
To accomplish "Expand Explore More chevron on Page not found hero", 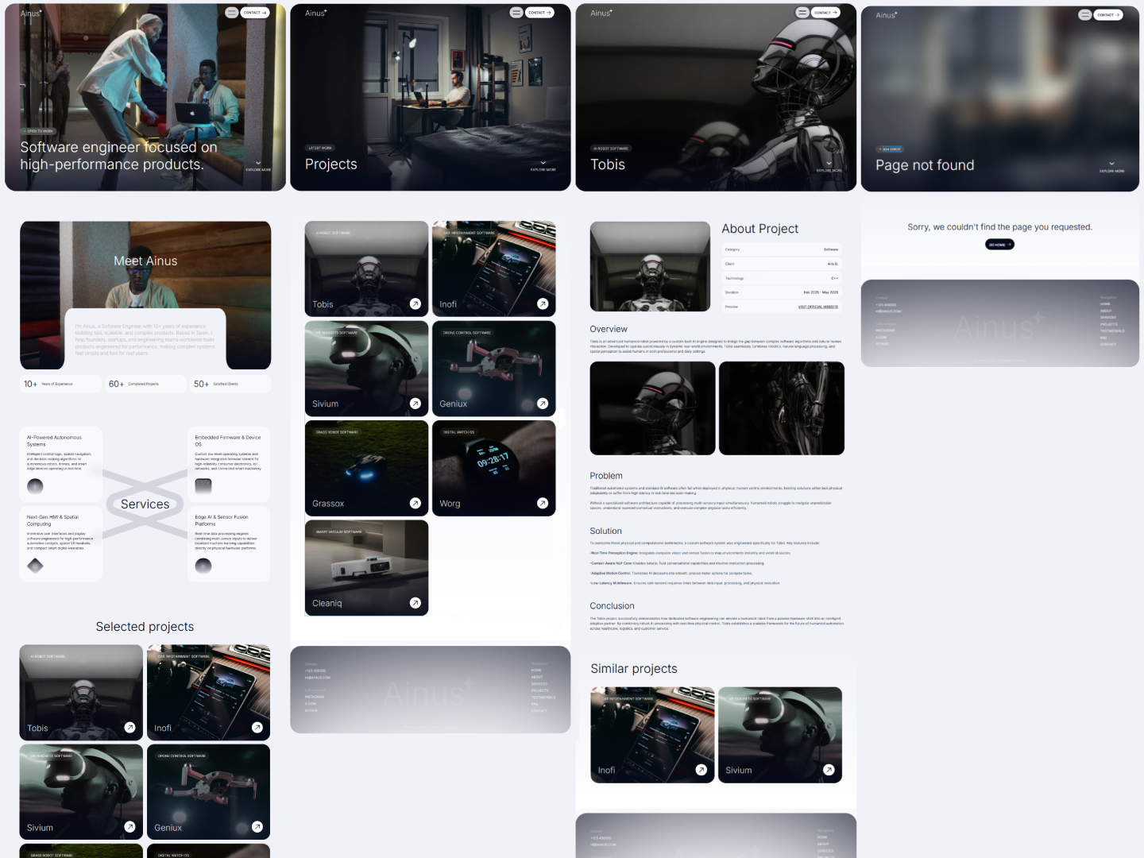I will pyautogui.click(x=1111, y=164).
